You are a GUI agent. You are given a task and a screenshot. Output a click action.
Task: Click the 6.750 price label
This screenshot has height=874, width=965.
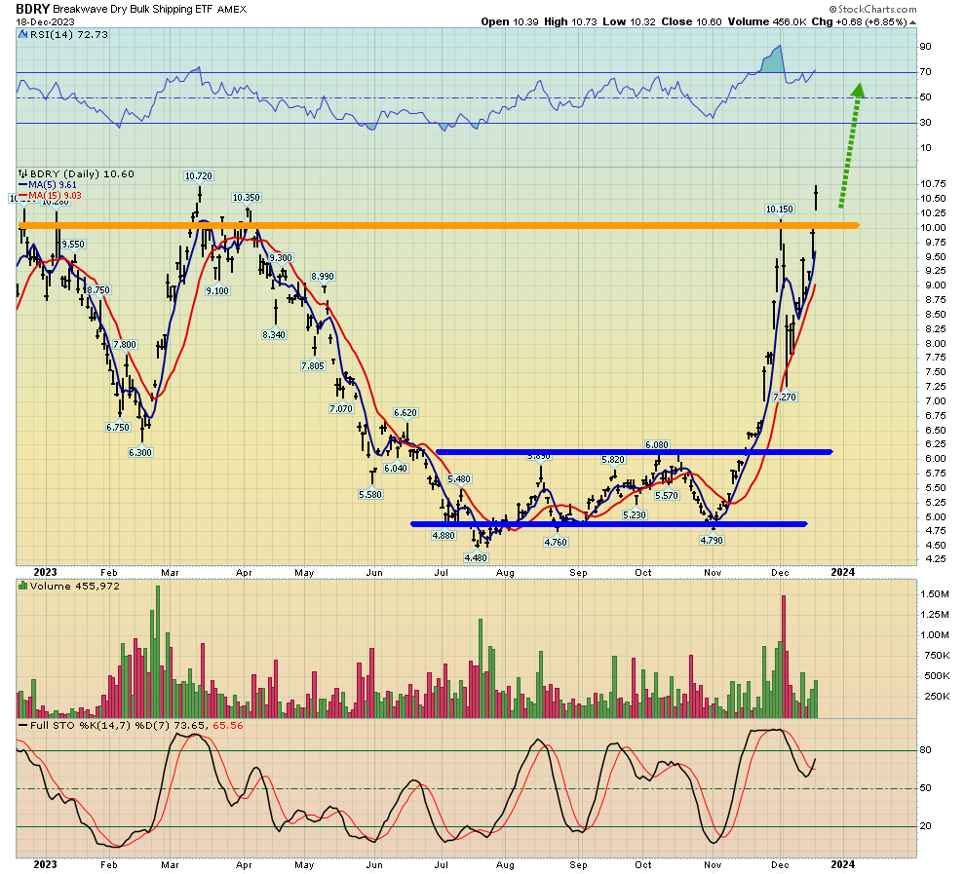[118, 428]
